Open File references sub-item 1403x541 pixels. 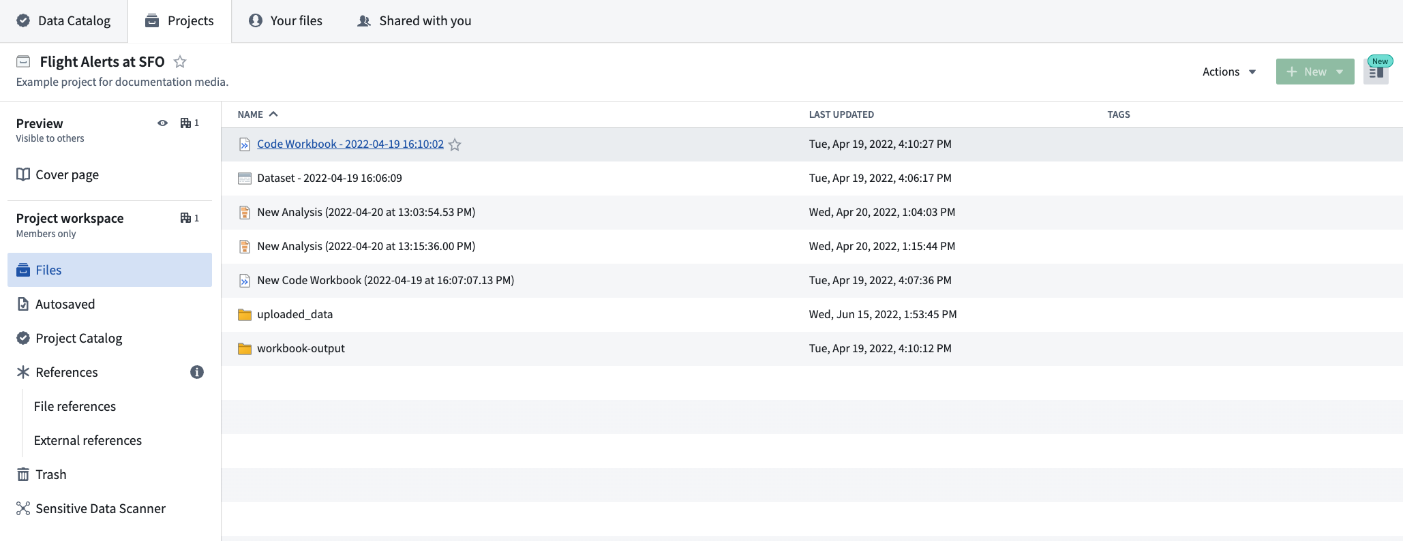tap(75, 406)
